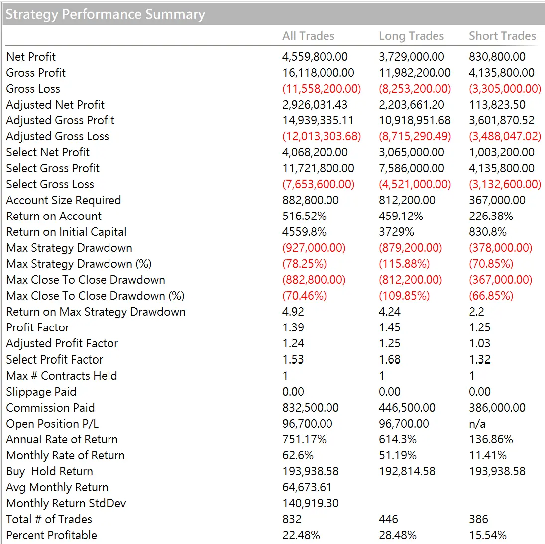This screenshot has height=544, width=545.
Task: Select the Long Trades column header
Action: click(411, 36)
